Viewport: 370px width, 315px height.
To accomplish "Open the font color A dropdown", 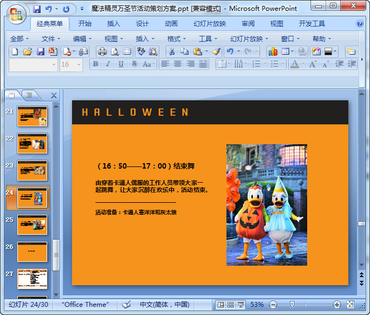I will pyautogui.click(x=303, y=64).
